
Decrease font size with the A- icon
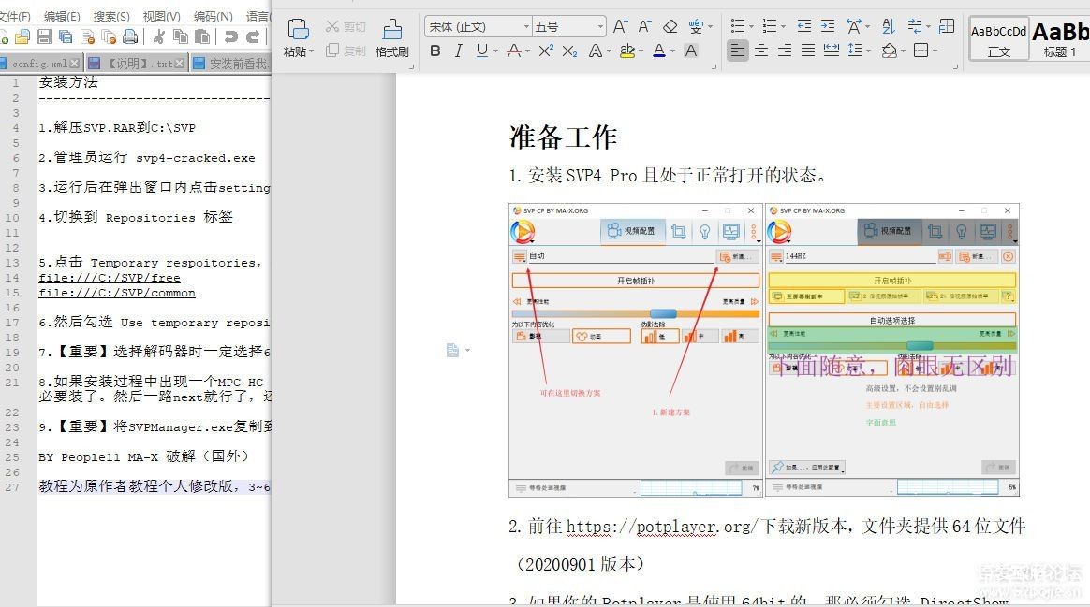pos(644,26)
